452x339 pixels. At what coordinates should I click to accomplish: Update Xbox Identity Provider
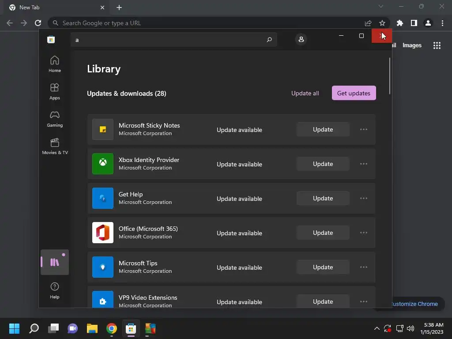coord(323,164)
